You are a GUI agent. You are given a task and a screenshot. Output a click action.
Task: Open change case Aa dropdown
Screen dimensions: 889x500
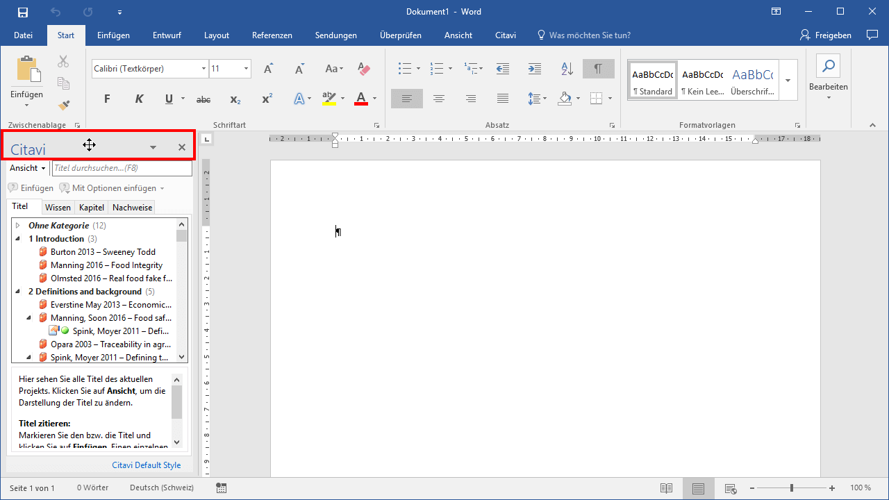(334, 69)
